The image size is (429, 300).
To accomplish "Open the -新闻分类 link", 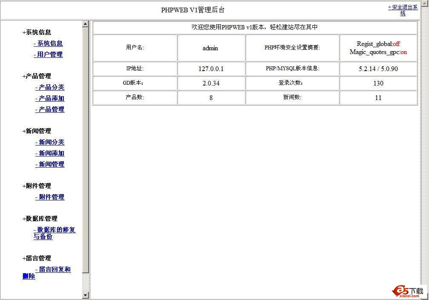I will click(50, 142).
